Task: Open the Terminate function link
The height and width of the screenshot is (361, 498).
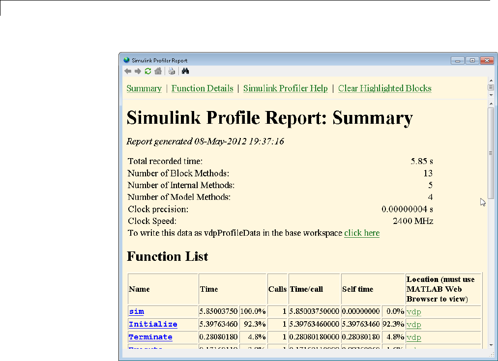Action: 150,337
